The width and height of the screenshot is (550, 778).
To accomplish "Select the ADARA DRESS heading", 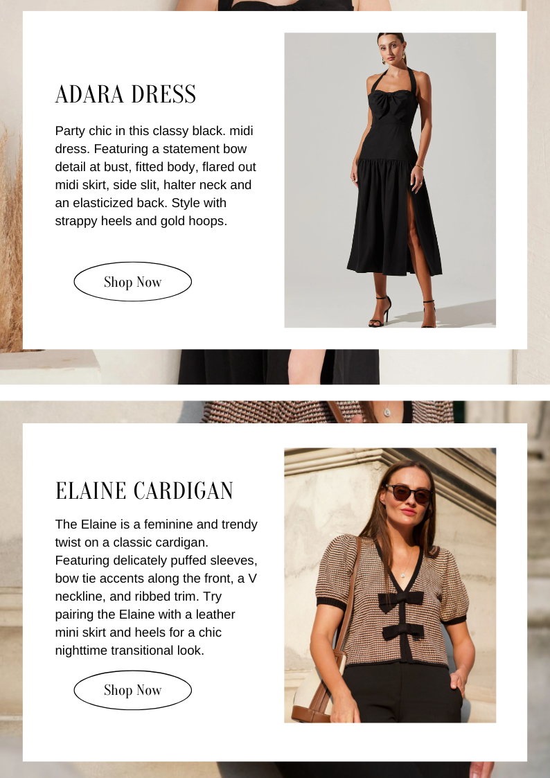I will [x=125, y=94].
